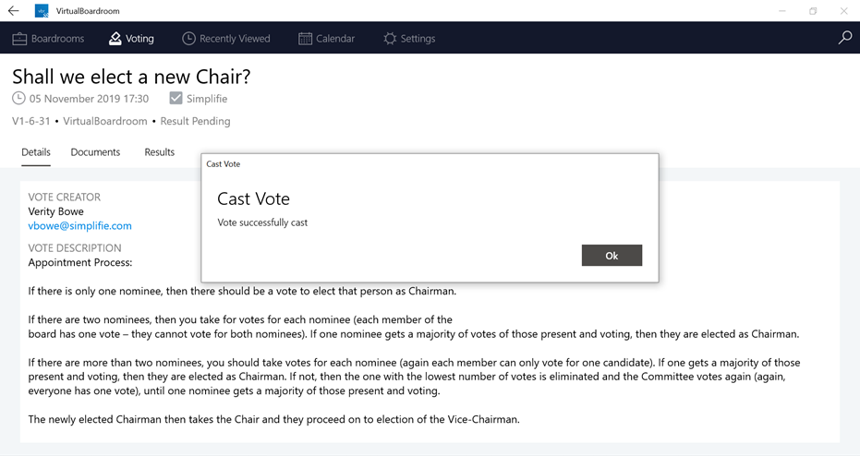Image resolution: width=860 pixels, height=456 pixels.
Task: Select the Details tab
Action: pos(36,151)
